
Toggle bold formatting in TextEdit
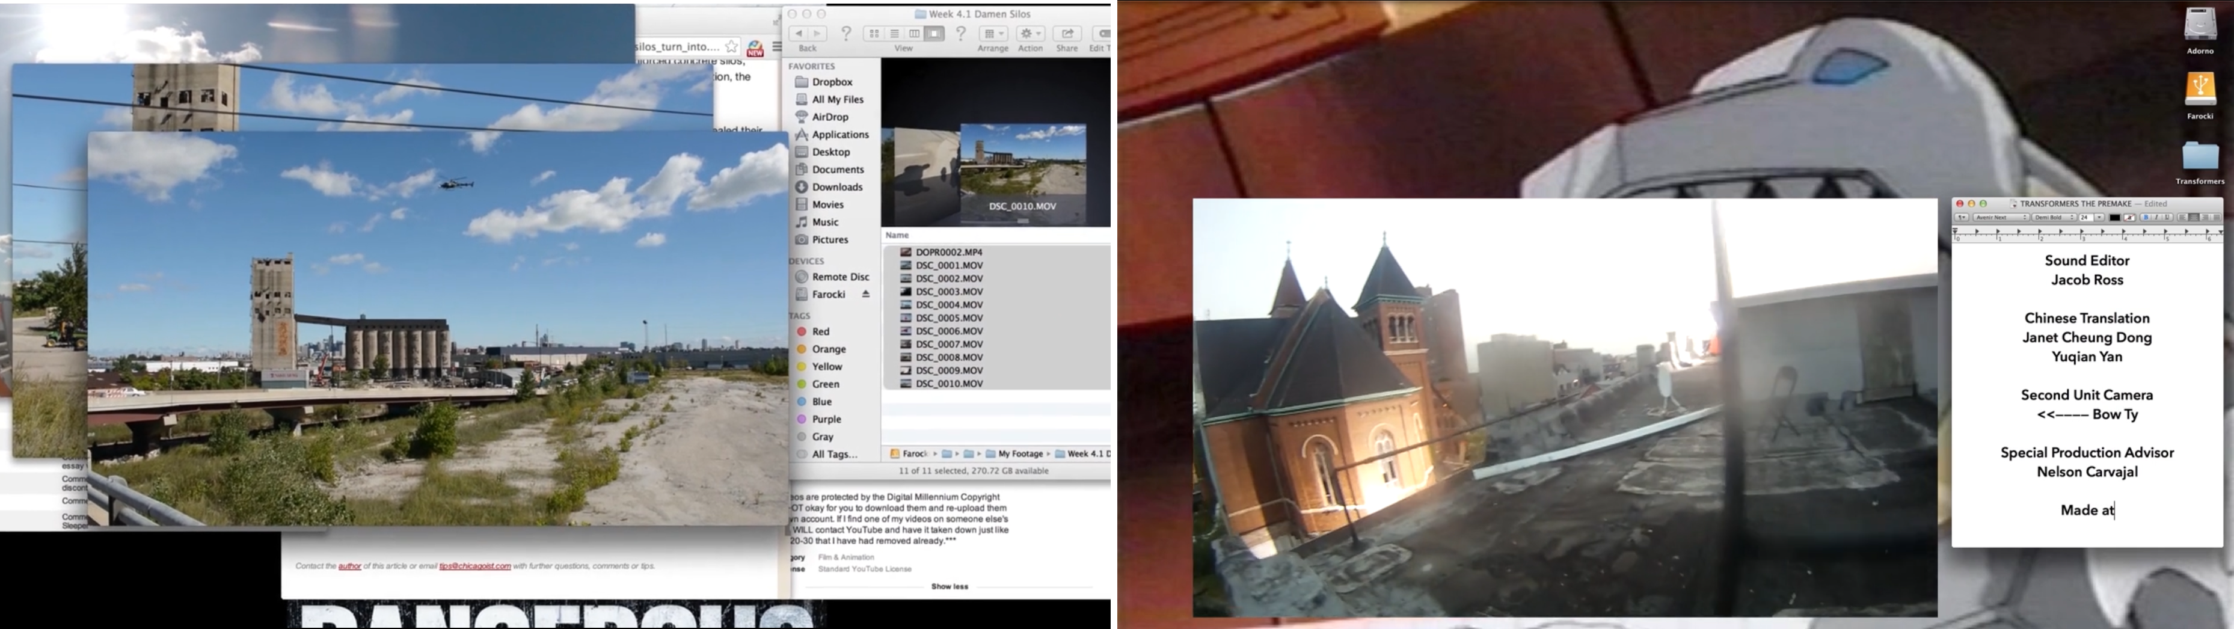coord(2146,218)
